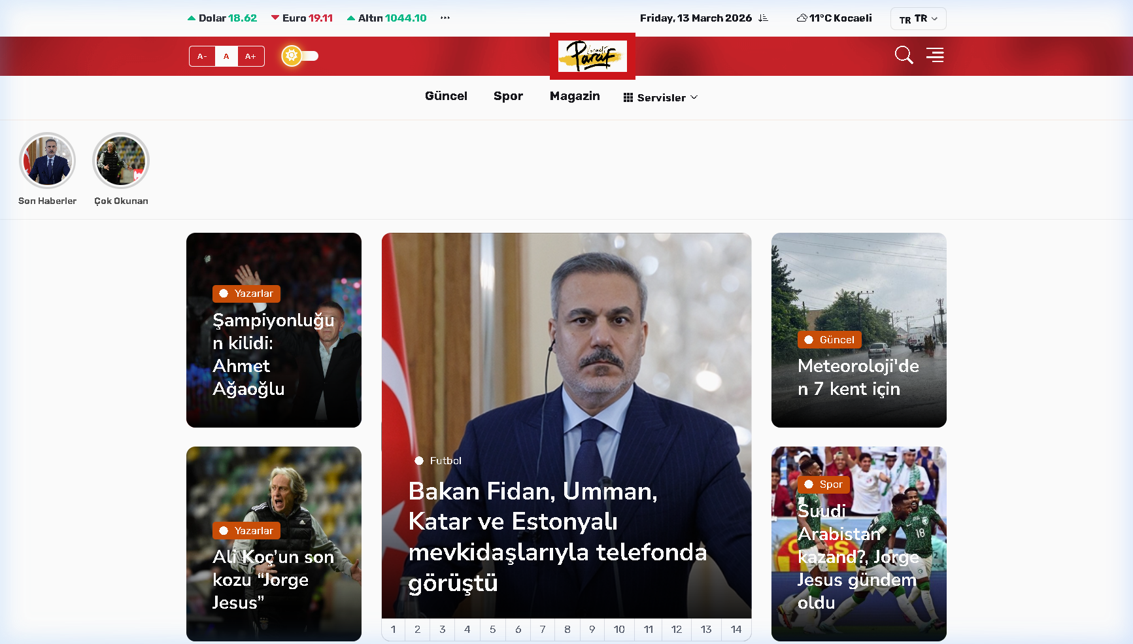The image size is (1133, 644).
Task: Open the hamburger menu
Action: point(935,56)
